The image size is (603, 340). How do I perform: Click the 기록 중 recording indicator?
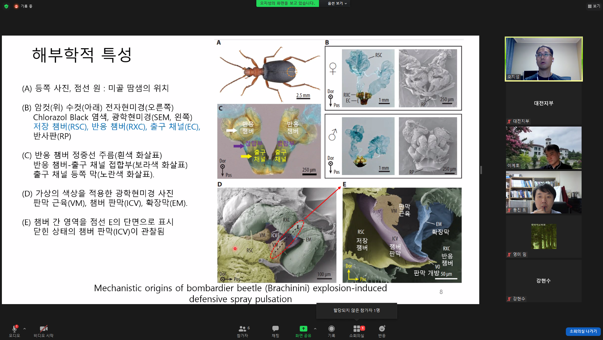[x=23, y=6]
